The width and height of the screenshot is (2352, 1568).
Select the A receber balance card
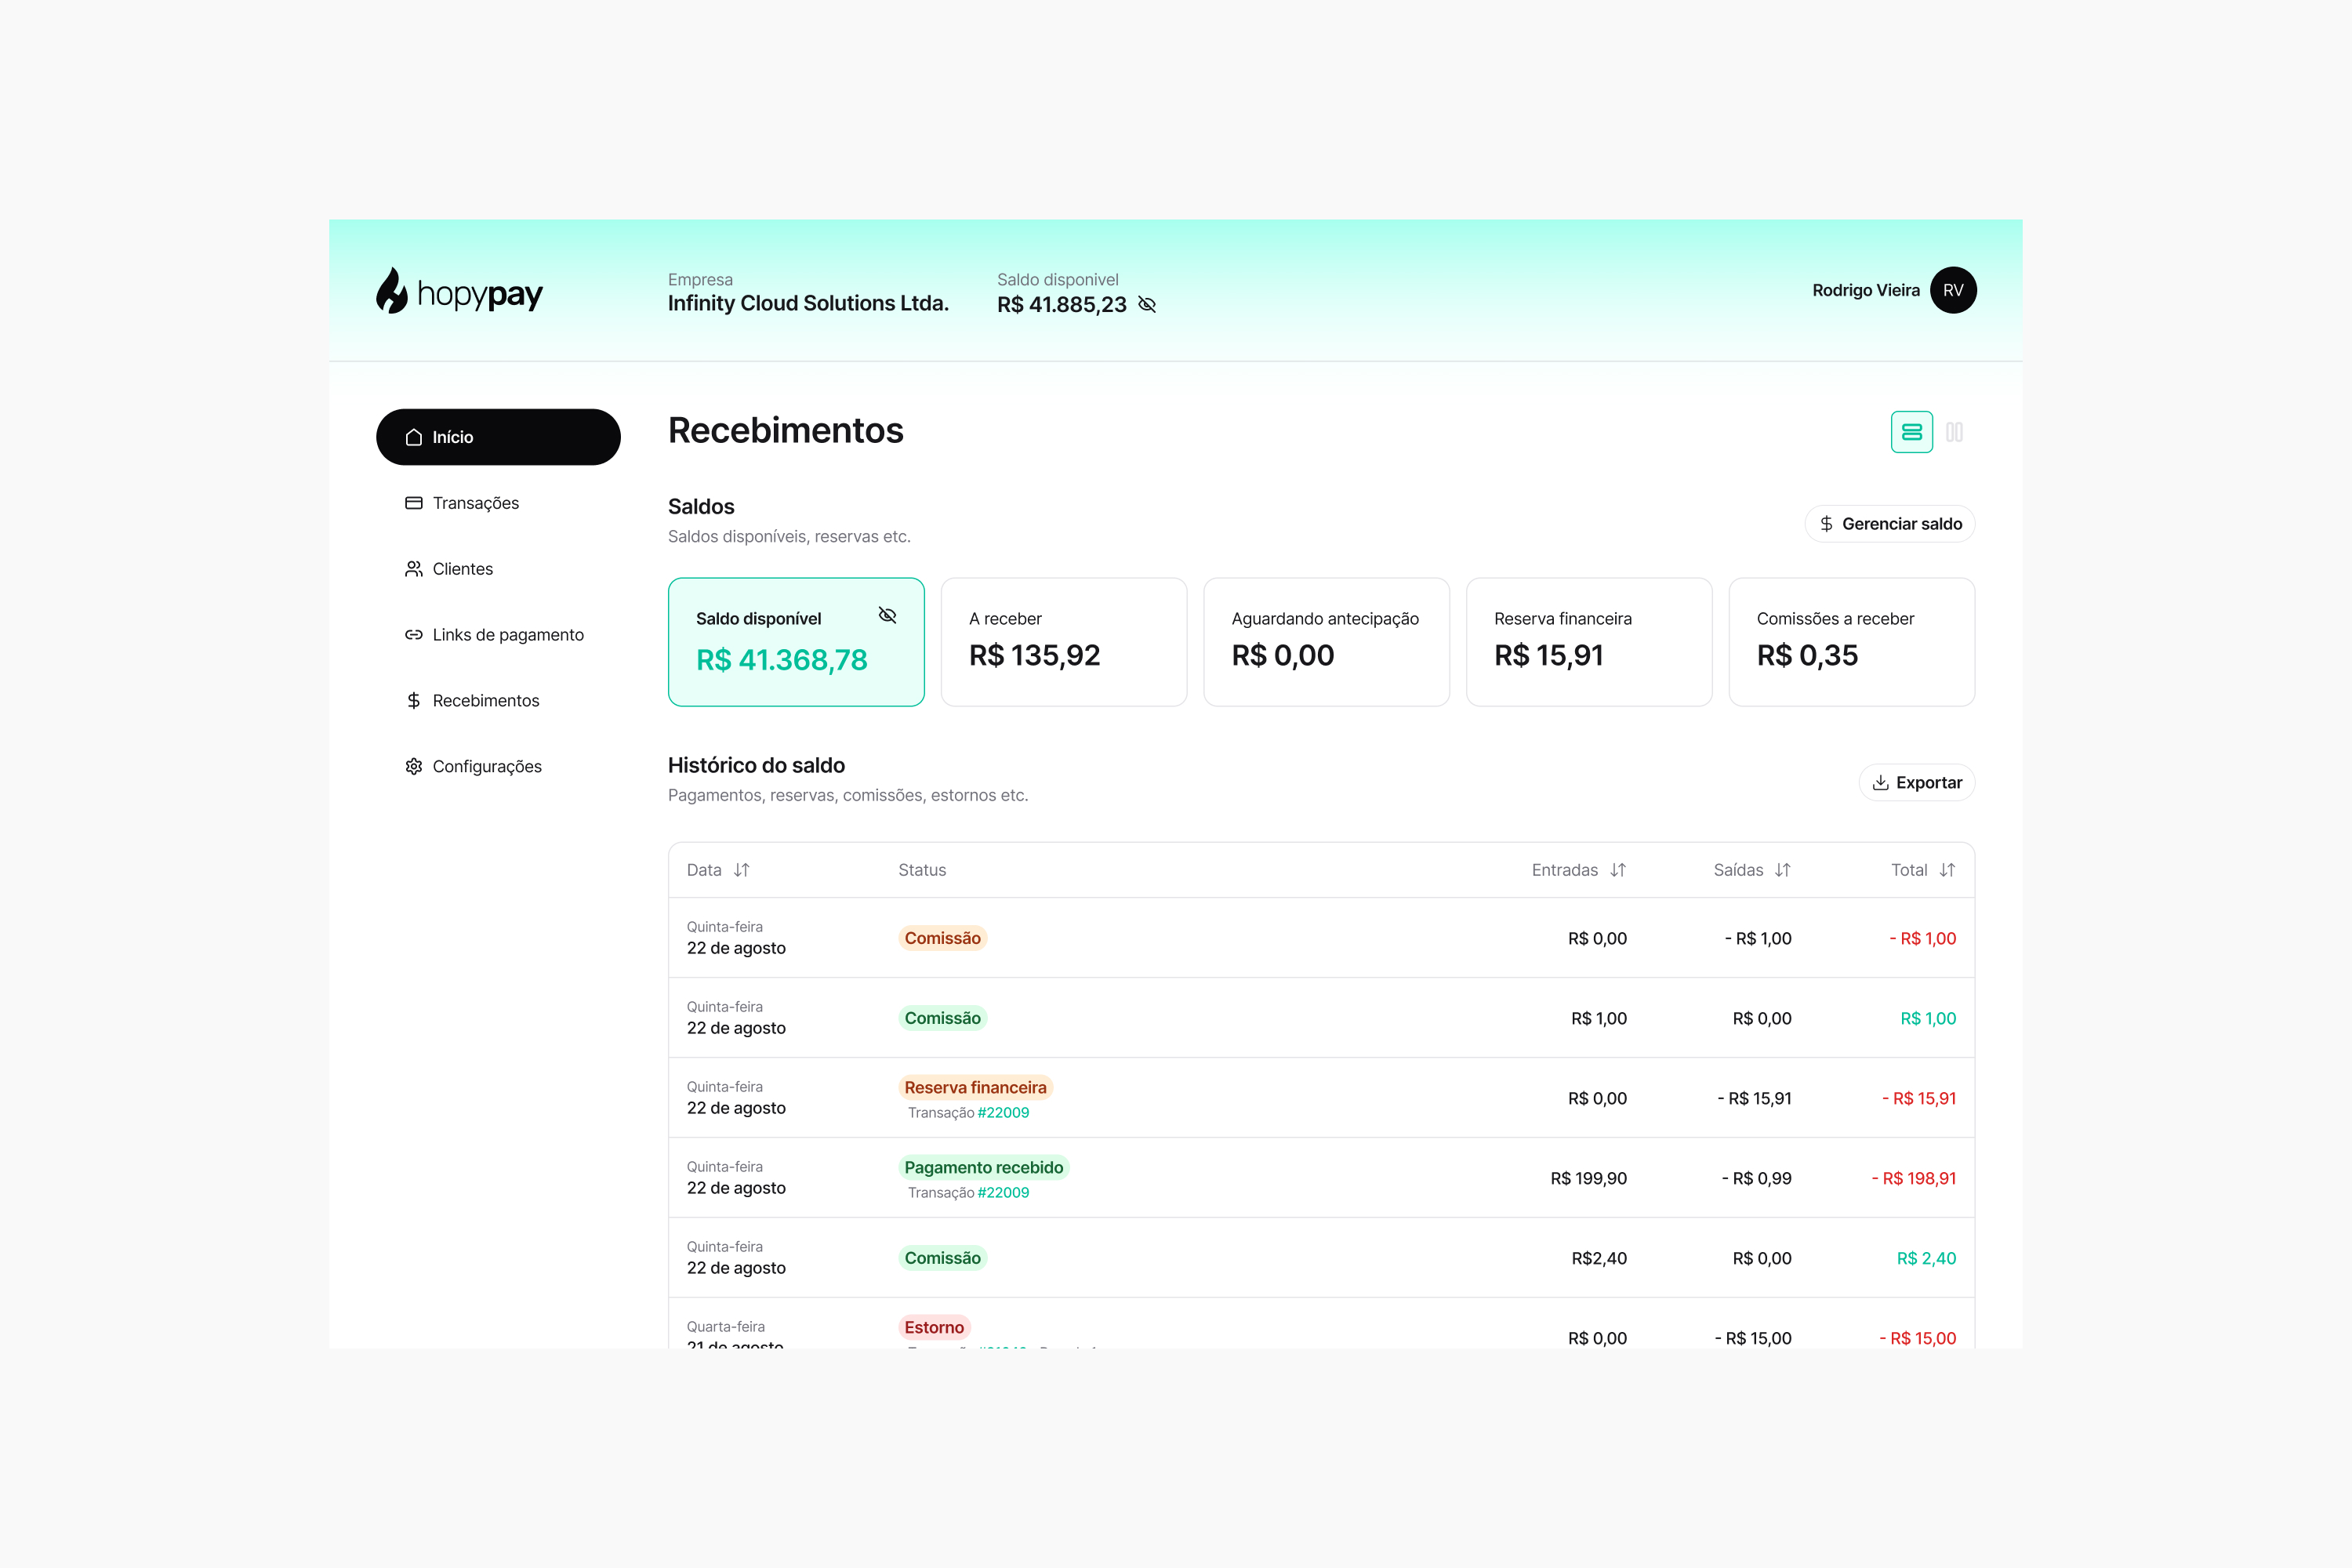[1063, 642]
